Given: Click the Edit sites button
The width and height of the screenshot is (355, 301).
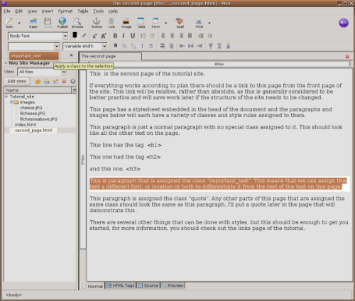Looking at the screenshot, I should click(x=17, y=81).
